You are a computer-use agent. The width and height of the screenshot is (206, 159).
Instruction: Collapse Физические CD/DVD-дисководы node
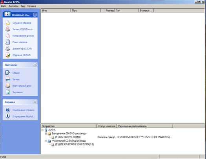(x=46, y=141)
